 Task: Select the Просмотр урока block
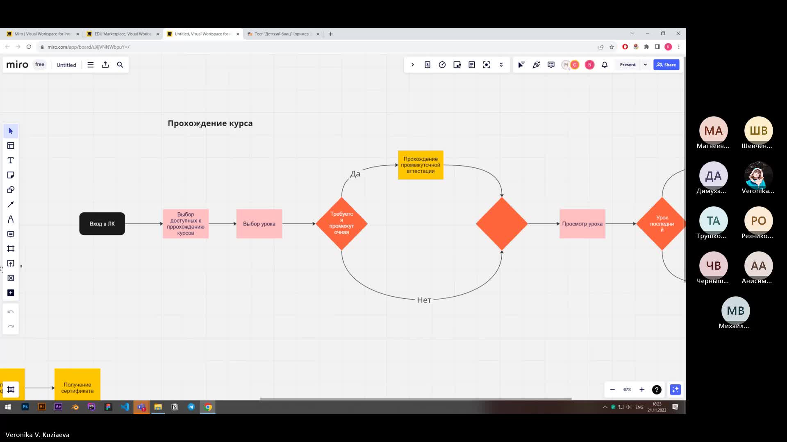coord(582,224)
